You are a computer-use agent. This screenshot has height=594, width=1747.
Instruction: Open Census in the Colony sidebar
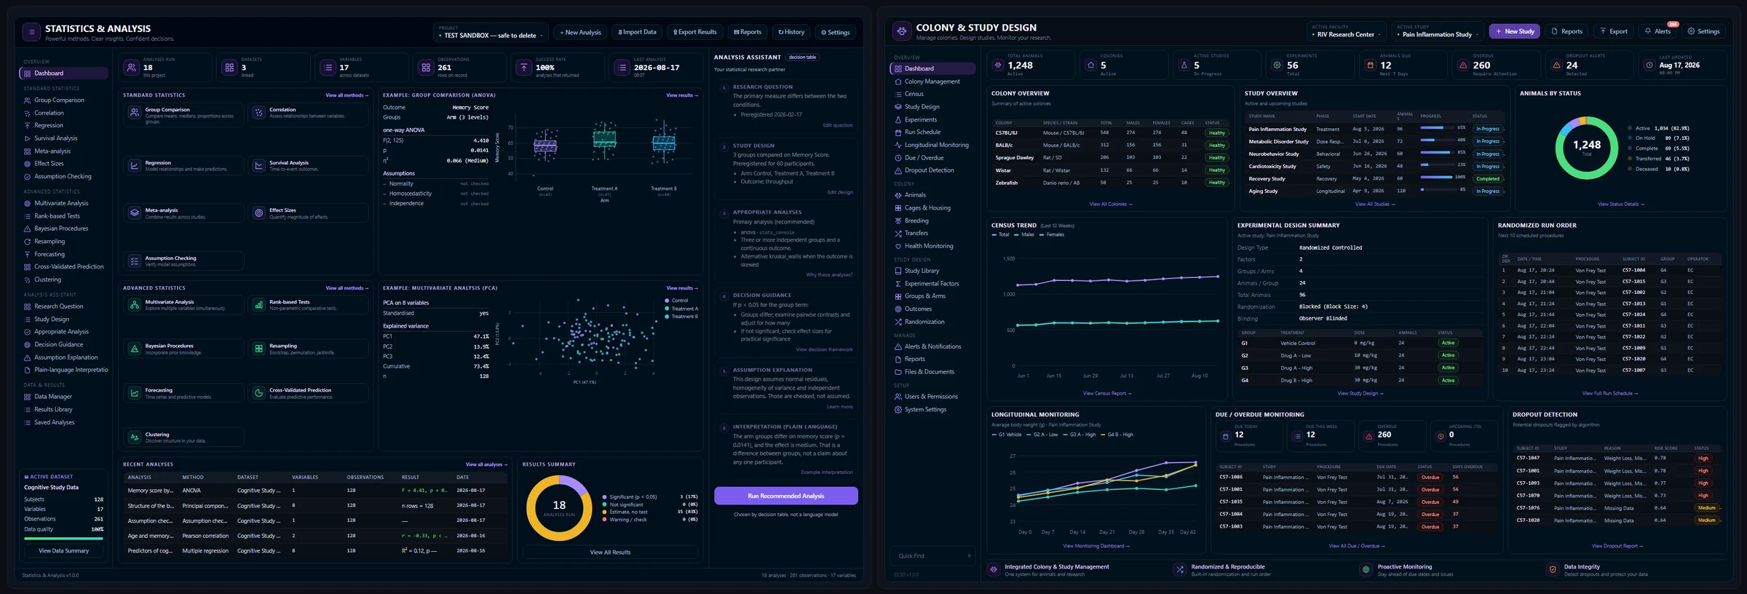tap(914, 94)
